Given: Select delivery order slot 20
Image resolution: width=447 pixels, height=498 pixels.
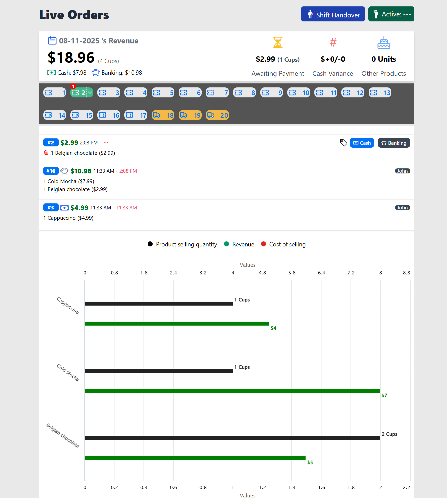Looking at the screenshot, I should pos(217,115).
